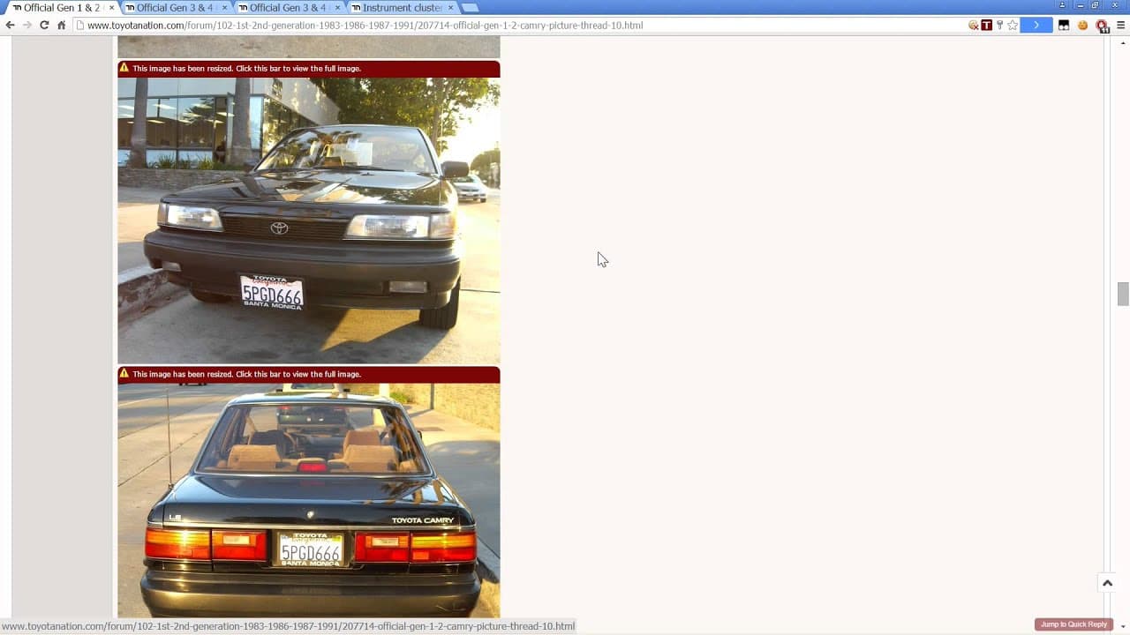The image size is (1130, 635).
Task: Click the blue arrow extension button
Action: click(1036, 26)
